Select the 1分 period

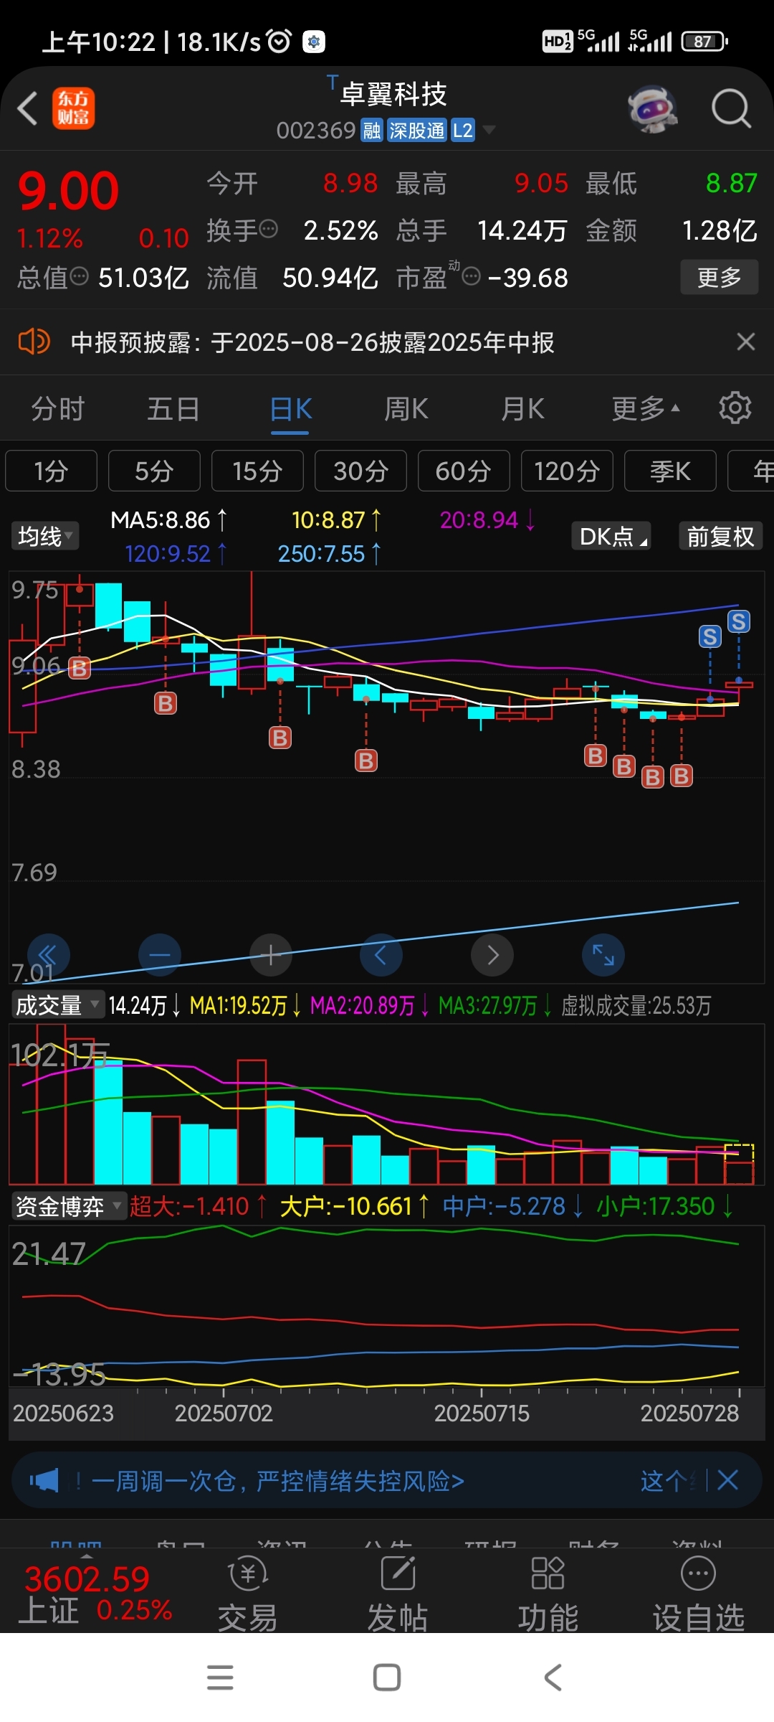pyautogui.click(x=51, y=471)
